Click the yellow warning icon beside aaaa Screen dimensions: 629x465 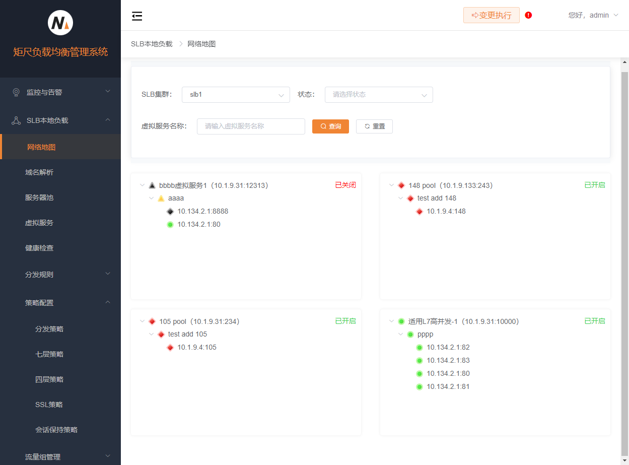click(x=161, y=198)
